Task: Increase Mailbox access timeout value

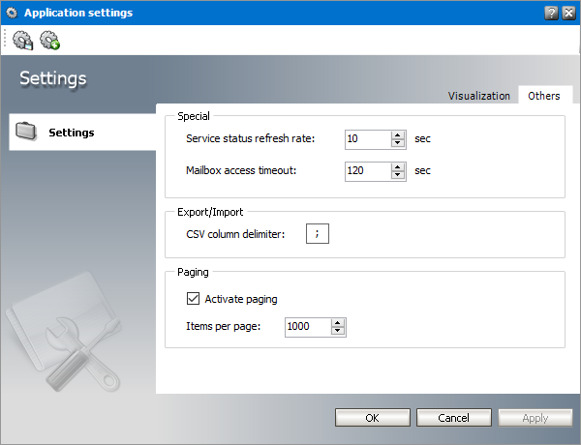Action: tap(398, 167)
